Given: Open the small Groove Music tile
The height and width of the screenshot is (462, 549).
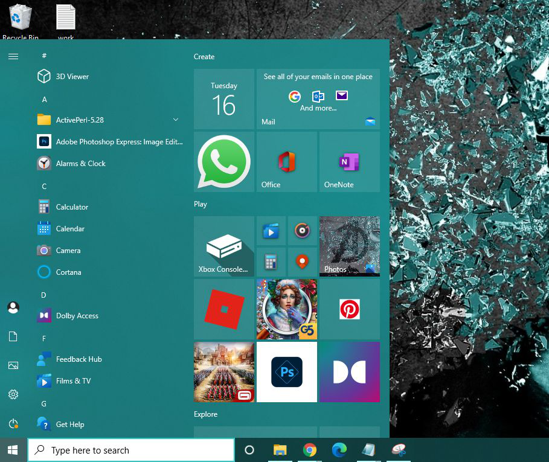Looking at the screenshot, I should point(303,231).
